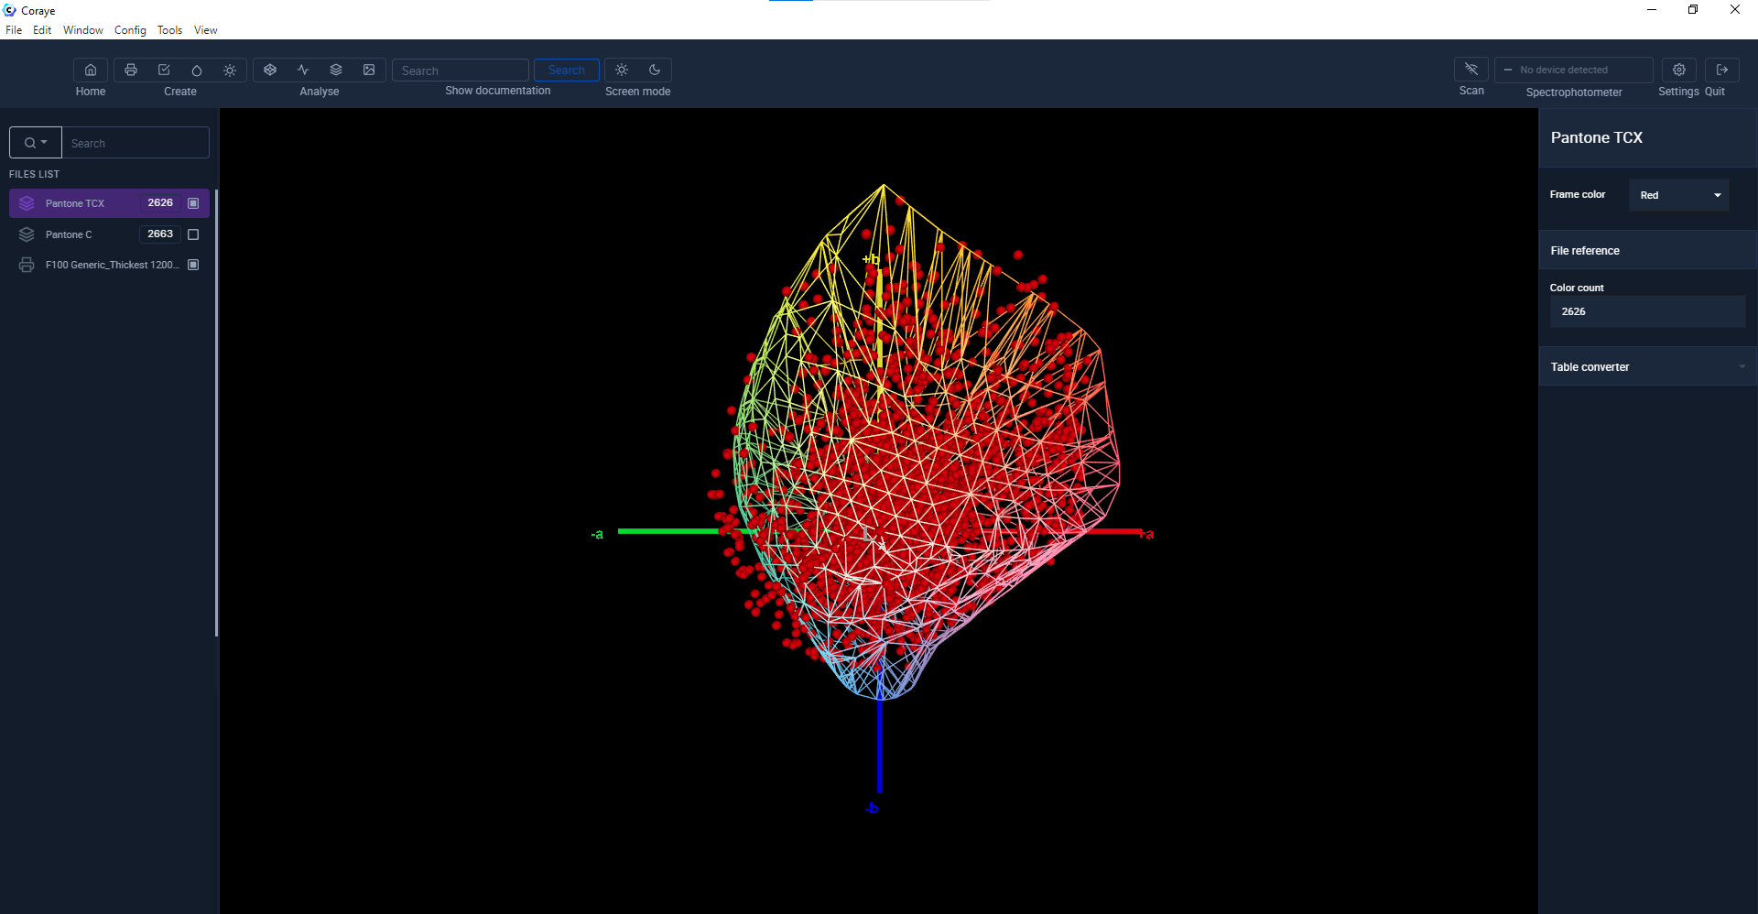This screenshot has width=1758, height=914.
Task: Click the Scan icon
Action: coord(1471,70)
